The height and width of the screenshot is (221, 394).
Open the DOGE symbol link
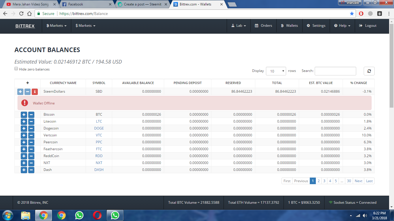click(99, 128)
